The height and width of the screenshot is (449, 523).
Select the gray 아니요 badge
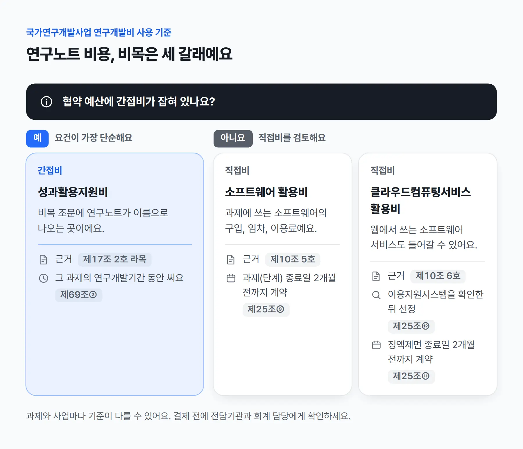233,139
